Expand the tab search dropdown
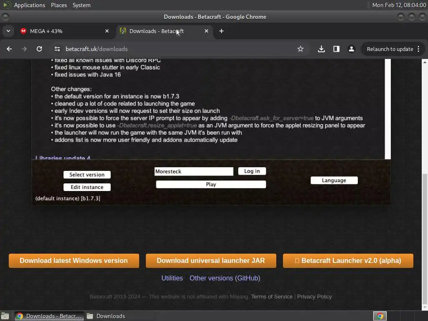428x321 pixels. [8, 31]
